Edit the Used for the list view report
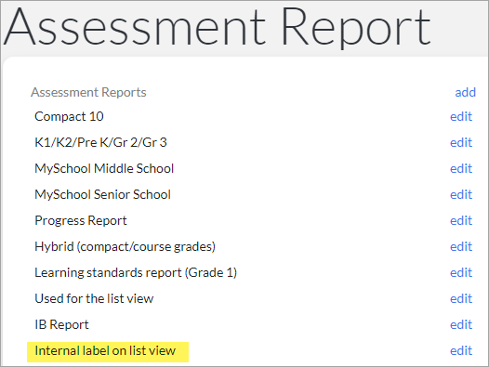The image size is (489, 367). [461, 299]
